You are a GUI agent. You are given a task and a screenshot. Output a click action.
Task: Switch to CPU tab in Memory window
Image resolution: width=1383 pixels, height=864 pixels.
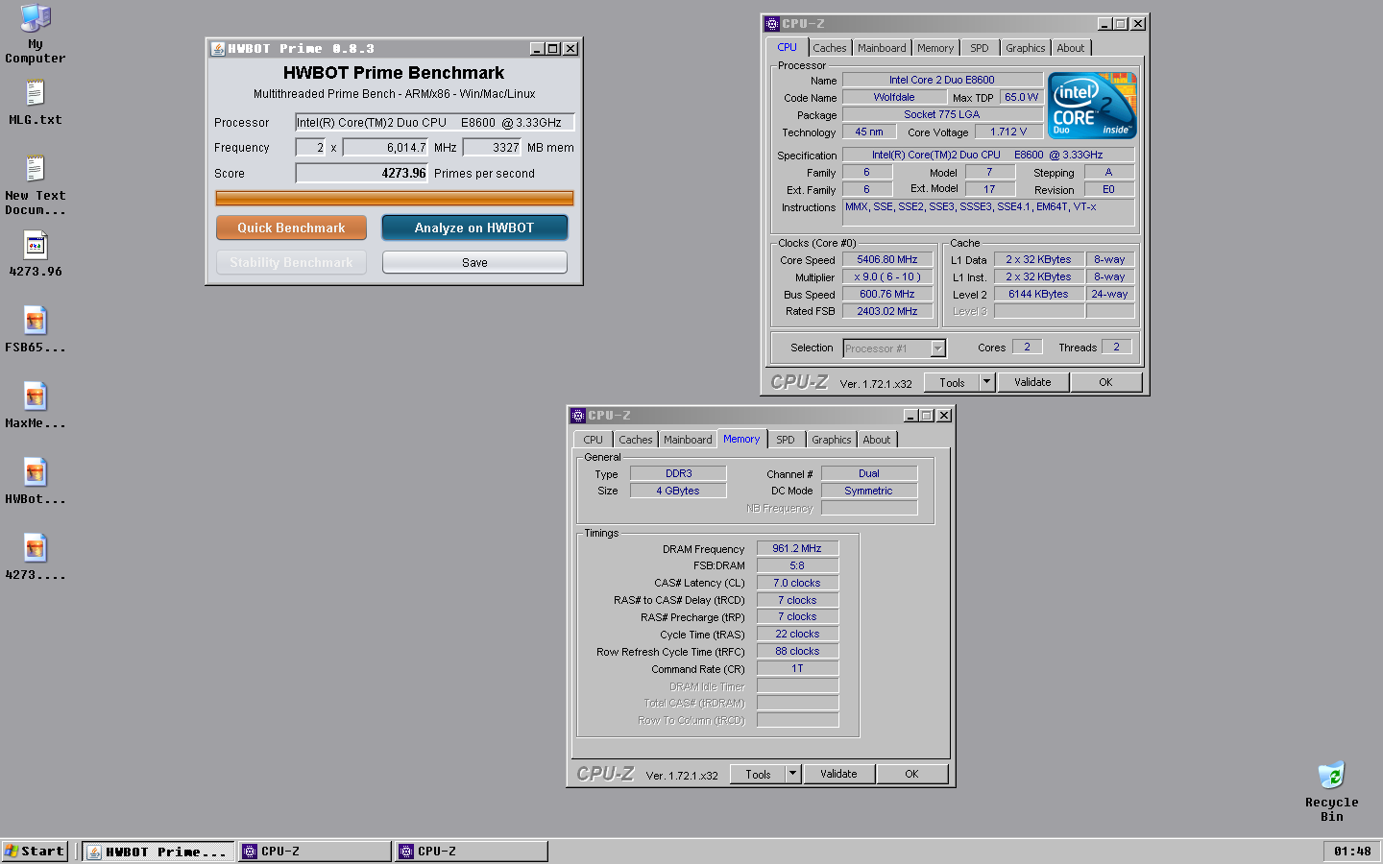click(594, 440)
